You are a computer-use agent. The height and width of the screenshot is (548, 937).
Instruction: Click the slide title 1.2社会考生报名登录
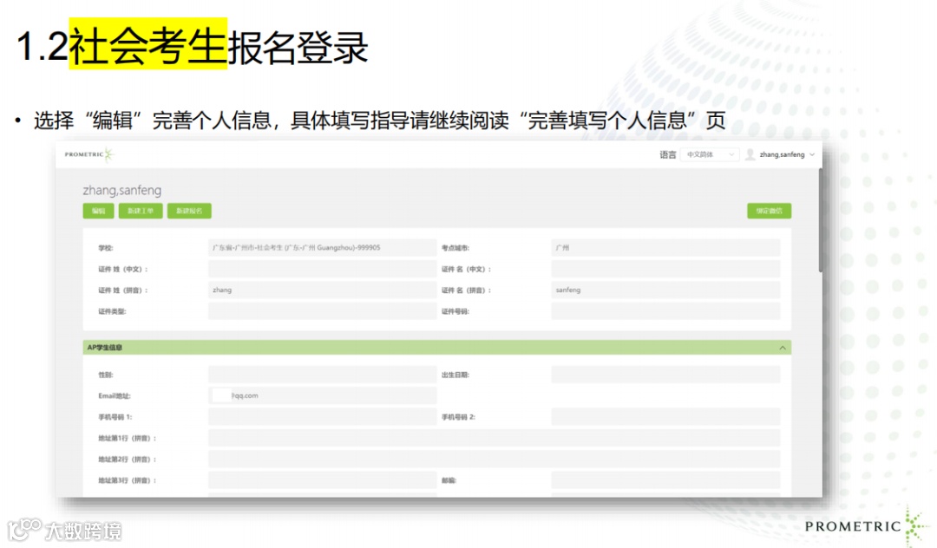(x=192, y=47)
